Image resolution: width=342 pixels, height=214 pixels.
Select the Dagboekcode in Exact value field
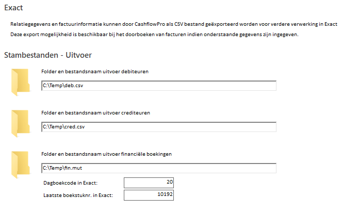click(x=149, y=183)
